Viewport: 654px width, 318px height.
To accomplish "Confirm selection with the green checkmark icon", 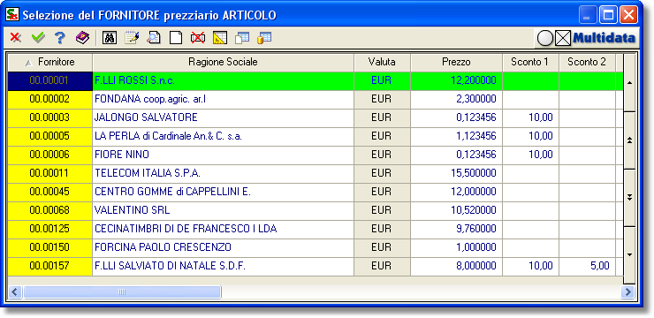I will click(38, 38).
